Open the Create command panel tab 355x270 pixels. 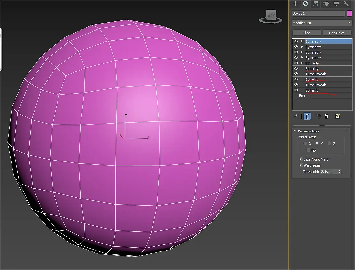pos(295,4)
